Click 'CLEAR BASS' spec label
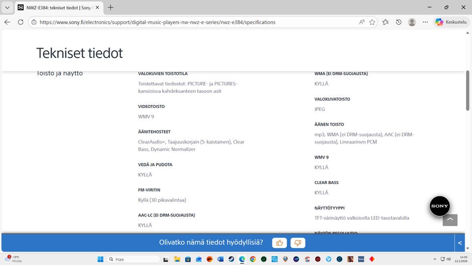The width and height of the screenshot is (472, 265). (x=326, y=183)
